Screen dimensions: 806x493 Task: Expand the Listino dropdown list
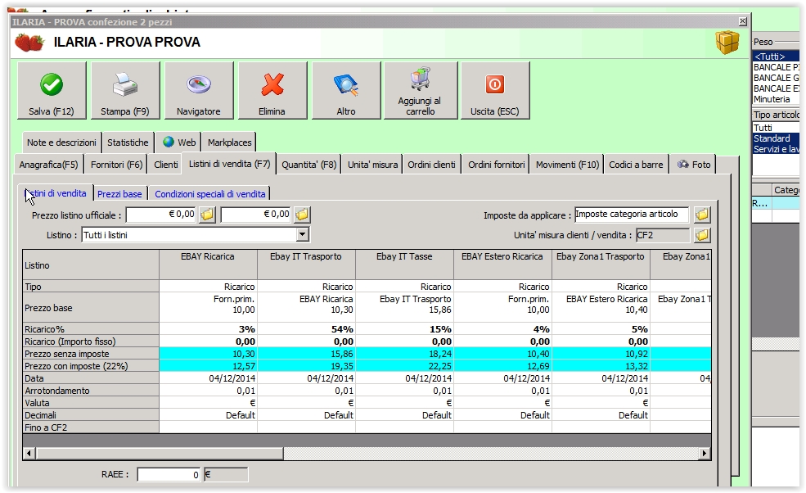[303, 235]
